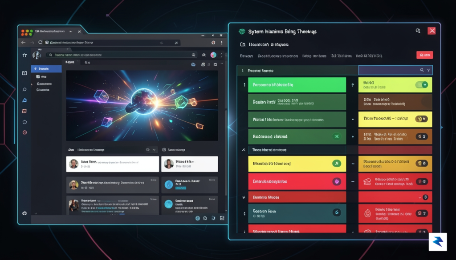Collapse the section above the yellow row
456x260 pixels.
tap(244, 150)
